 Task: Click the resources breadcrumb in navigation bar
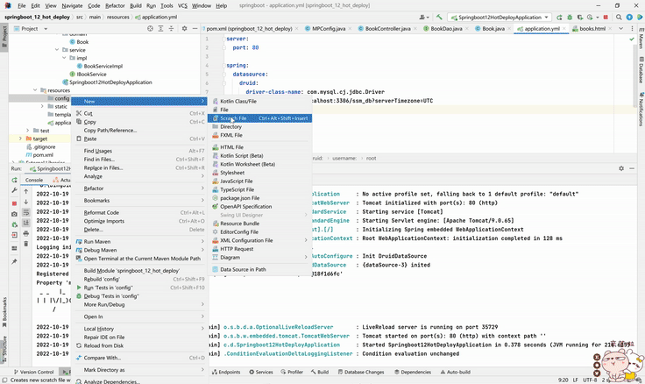click(x=117, y=17)
